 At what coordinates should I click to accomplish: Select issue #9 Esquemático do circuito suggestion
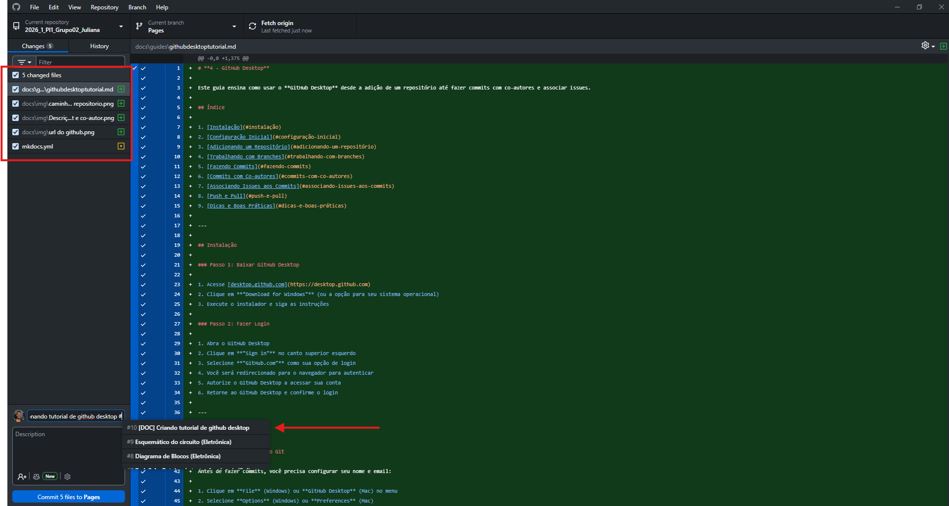coord(196,442)
